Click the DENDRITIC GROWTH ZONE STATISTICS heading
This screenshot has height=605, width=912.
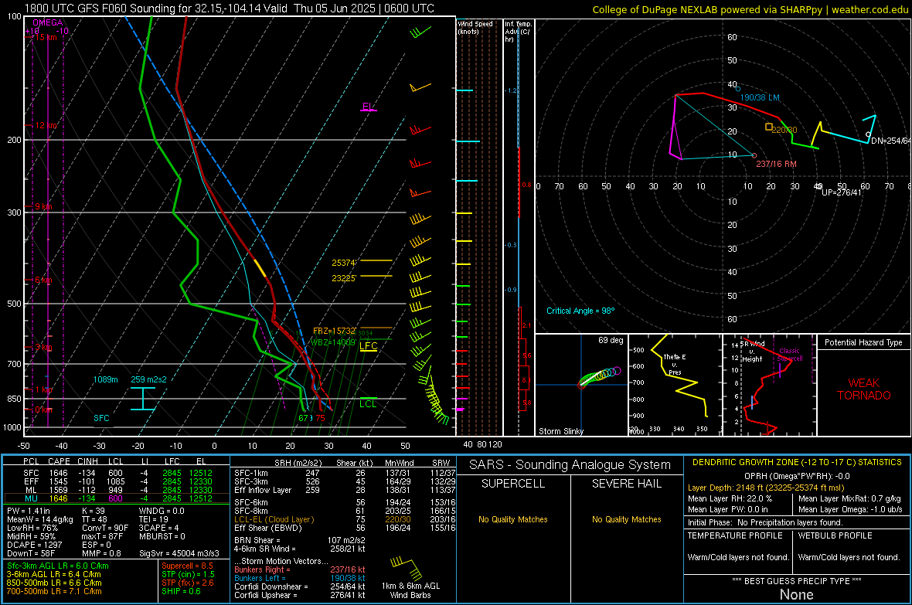tap(797, 462)
